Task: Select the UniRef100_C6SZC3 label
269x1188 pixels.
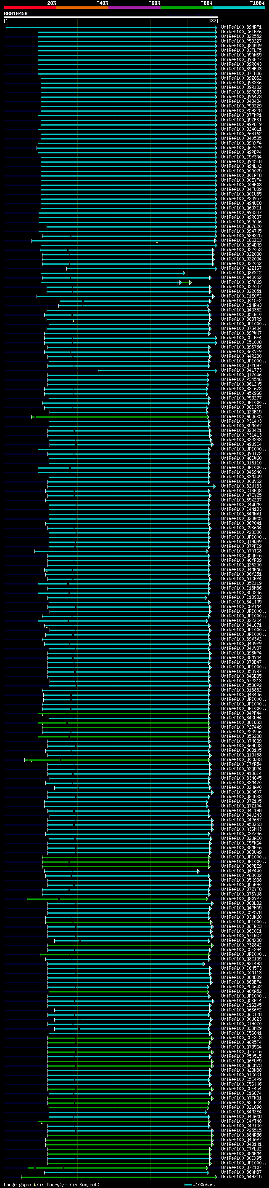Action: [241, 240]
